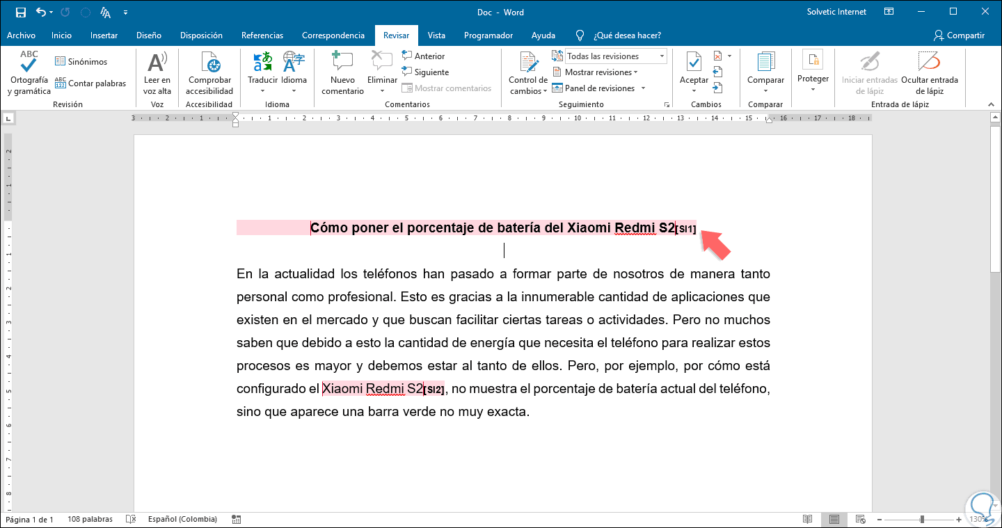Go to the Siguiente comment
1002x528 pixels.
click(431, 72)
